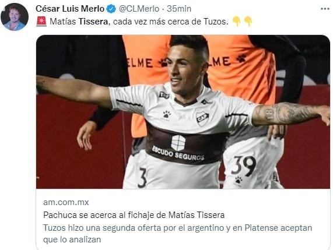Click the number 39 on the white shorts

coord(243,166)
